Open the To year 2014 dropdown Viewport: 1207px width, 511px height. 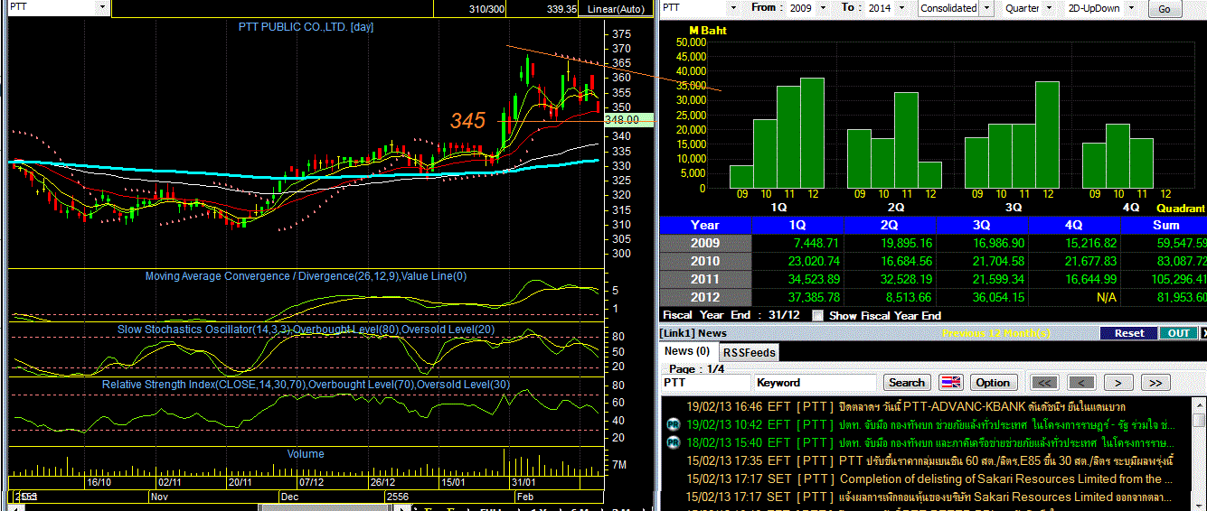tap(903, 7)
